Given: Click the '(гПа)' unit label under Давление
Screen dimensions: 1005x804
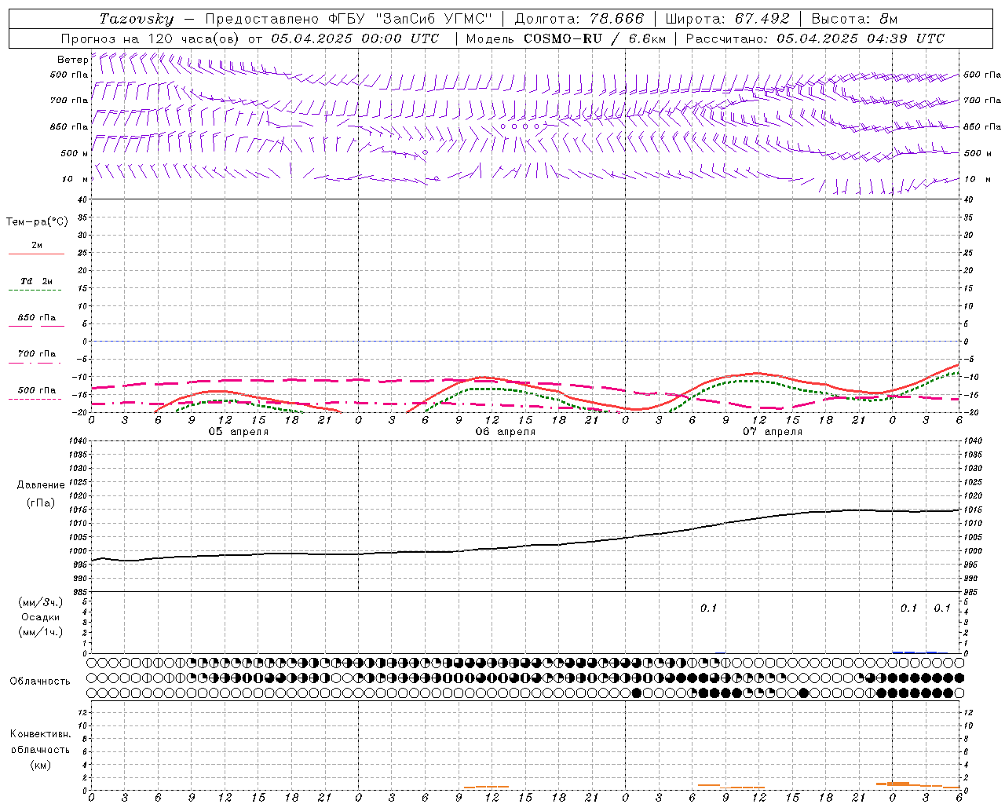Looking at the screenshot, I should click(x=41, y=503).
